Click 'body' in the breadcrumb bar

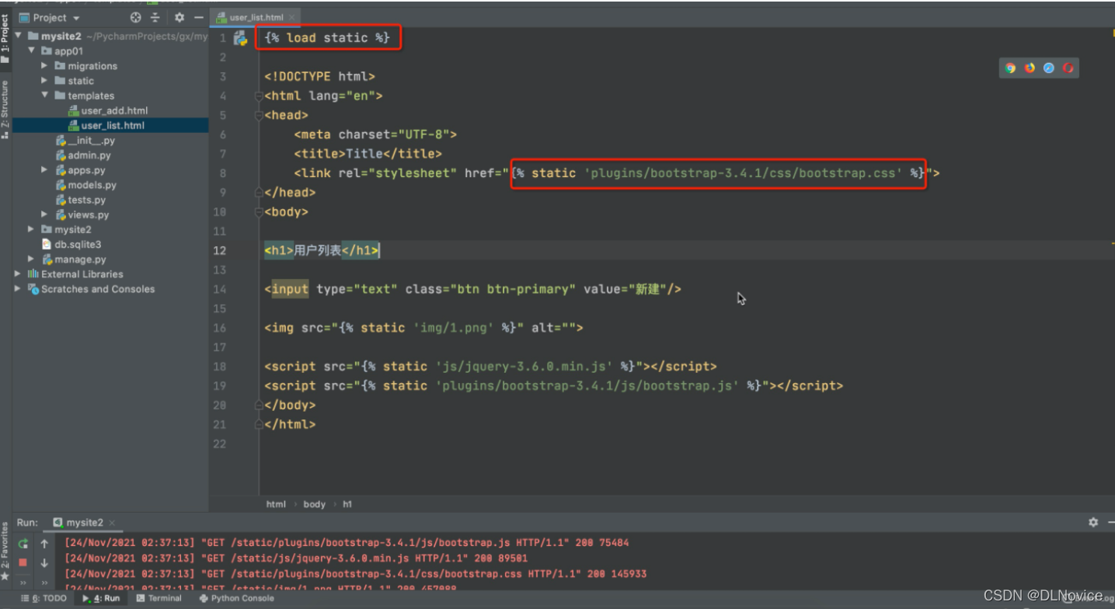click(x=314, y=504)
